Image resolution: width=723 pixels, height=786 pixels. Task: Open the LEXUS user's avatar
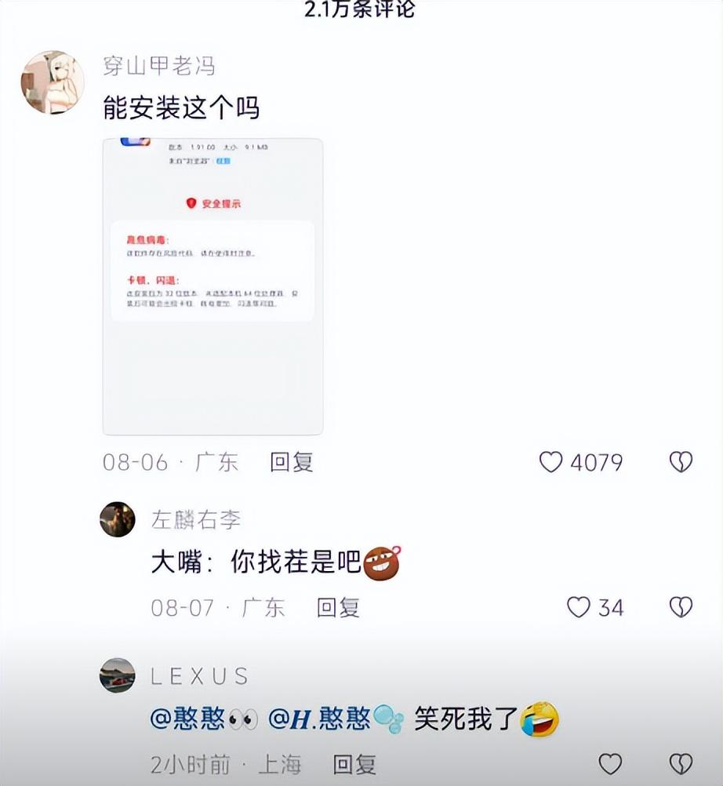[x=118, y=675]
